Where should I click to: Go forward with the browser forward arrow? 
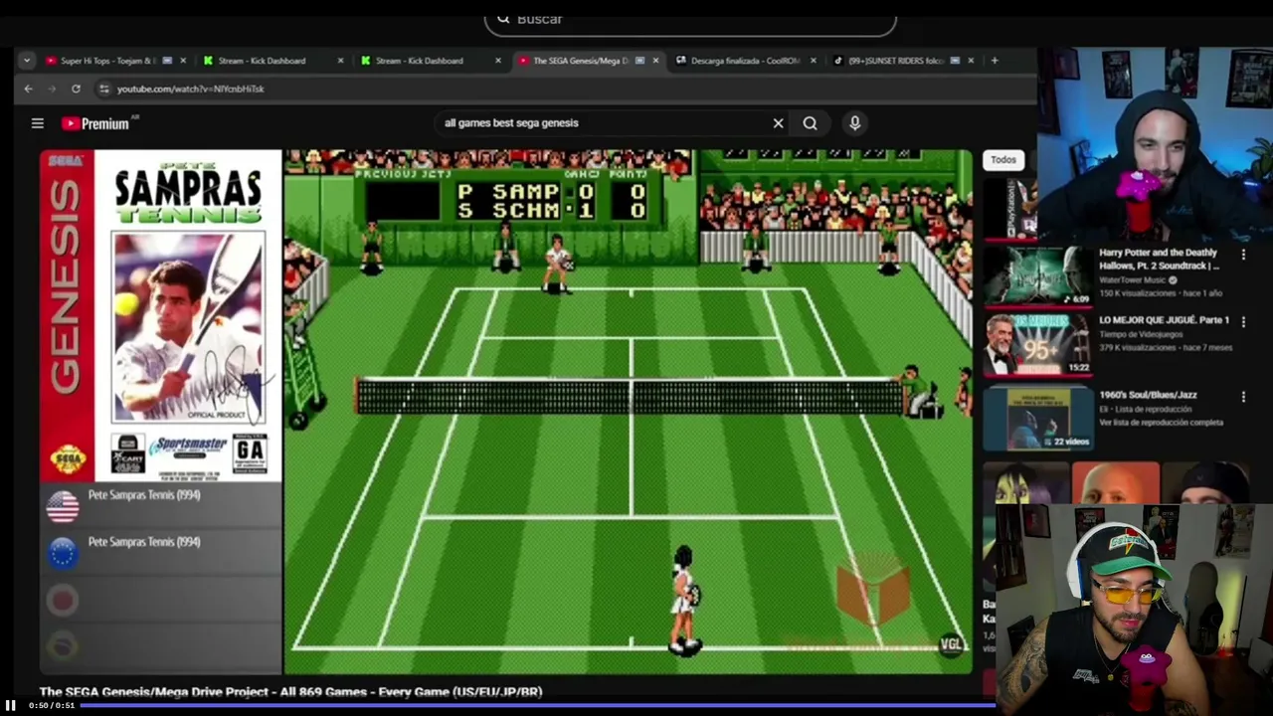(x=52, y=89)
